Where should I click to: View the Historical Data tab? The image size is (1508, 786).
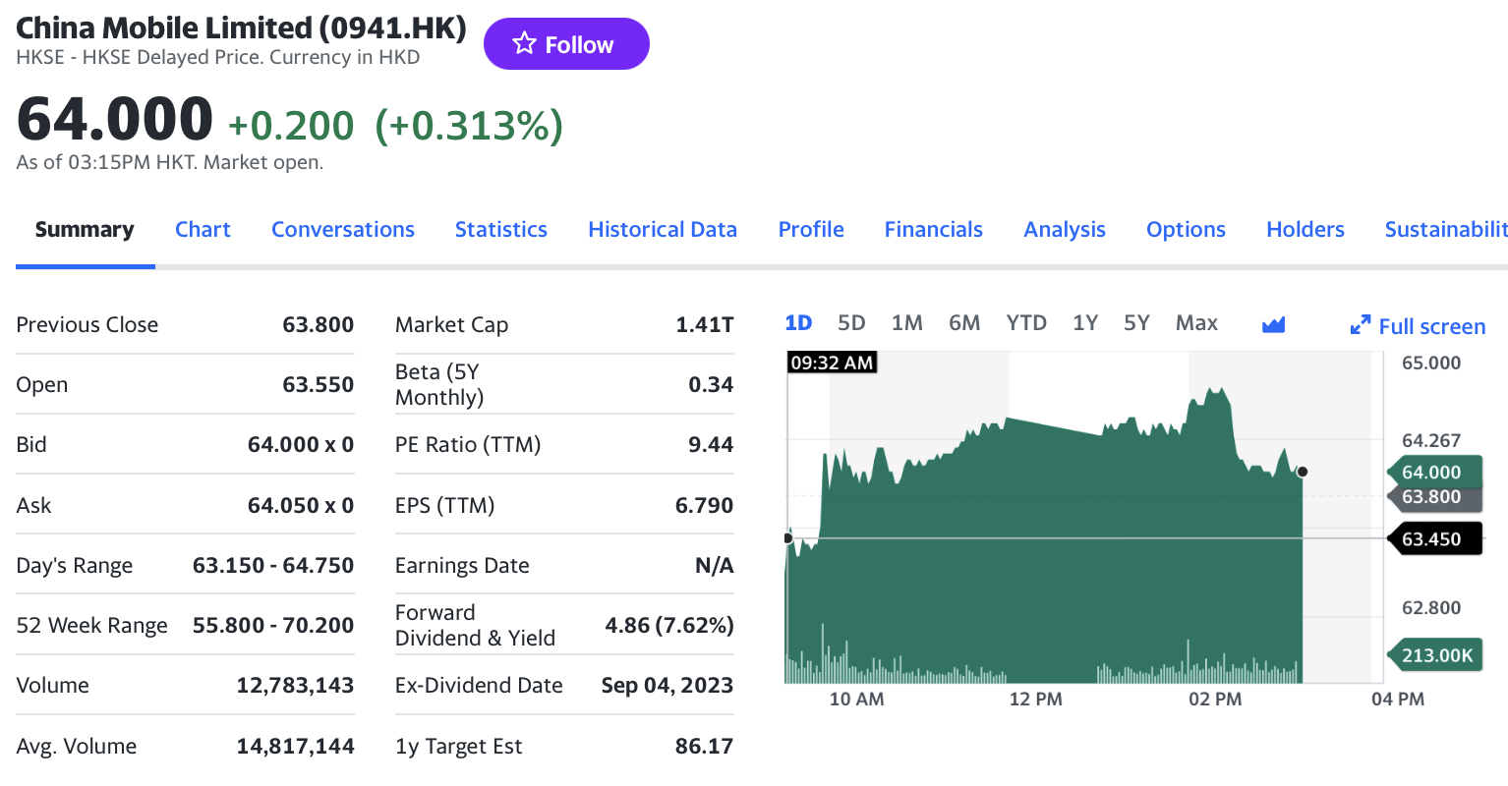point(662,230)
